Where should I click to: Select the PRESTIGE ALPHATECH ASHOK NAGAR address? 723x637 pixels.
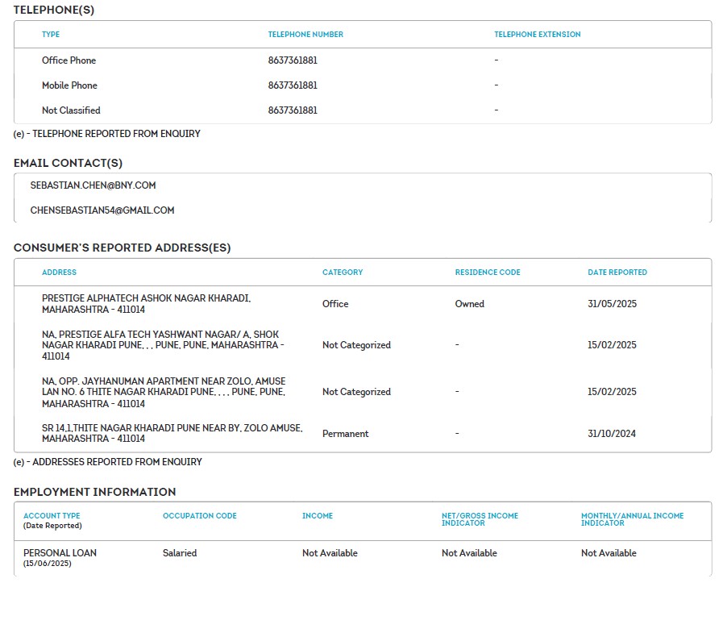146,304
